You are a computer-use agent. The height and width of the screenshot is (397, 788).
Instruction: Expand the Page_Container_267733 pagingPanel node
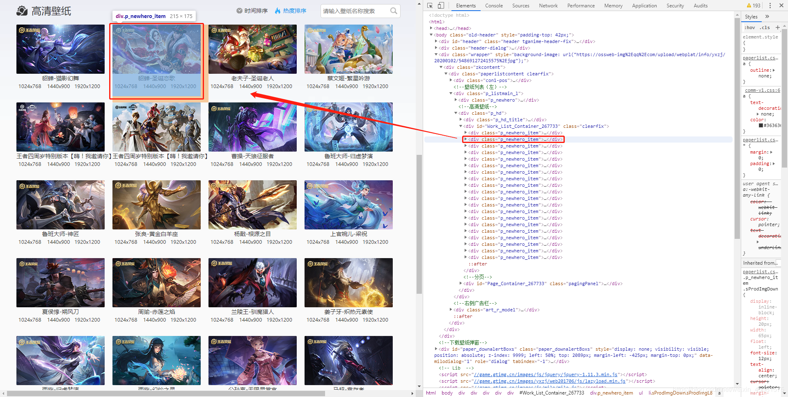point(460,284)
